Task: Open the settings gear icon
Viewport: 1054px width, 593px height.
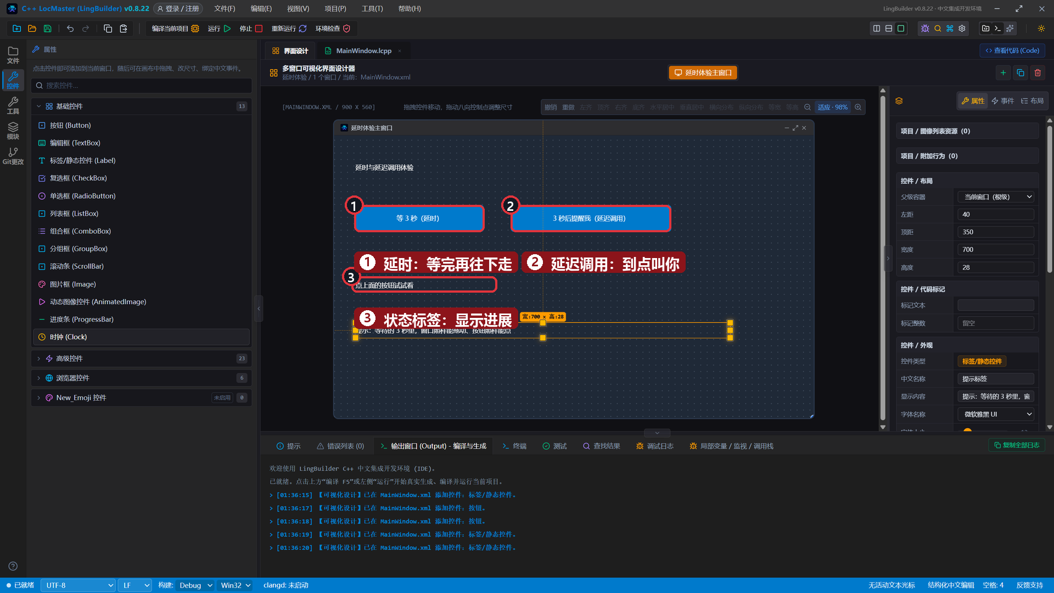Action: 962,29
